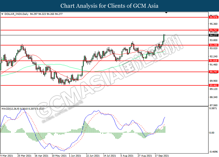Click the chart shift triangle marker at top
219x157 pixels.
pos(166,13)
